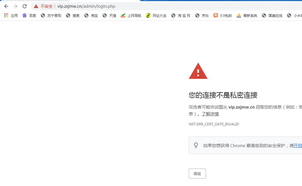Open the 淘宝 bookmark
Viewport: 302px width, 186px height.
point(91,15)
